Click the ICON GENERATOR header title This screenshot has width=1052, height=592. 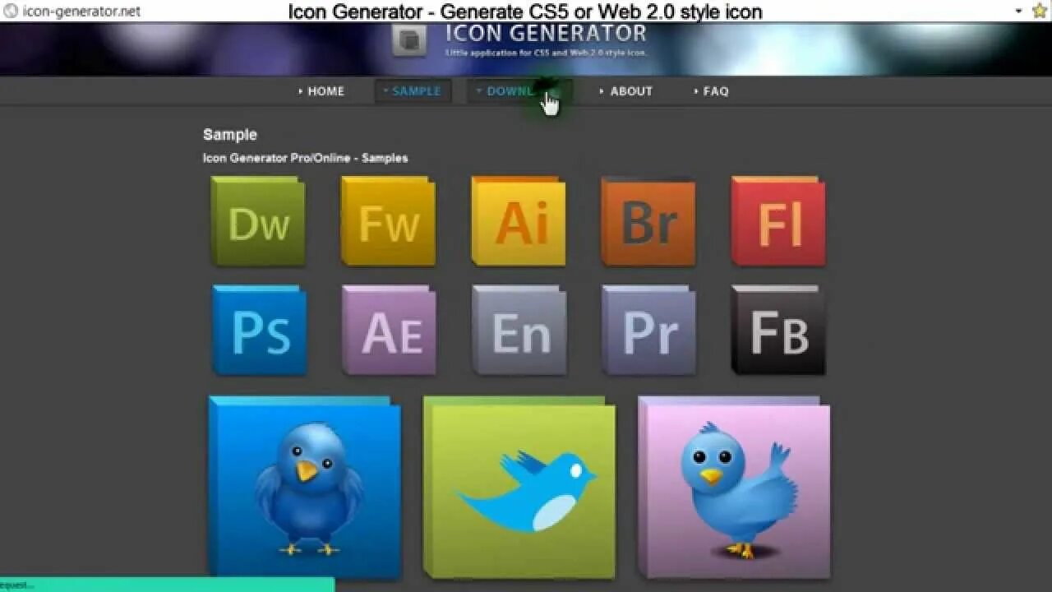click(x=546, y=34)
